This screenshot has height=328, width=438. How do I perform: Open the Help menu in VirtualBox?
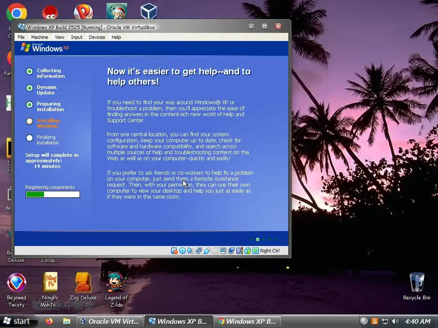pos(116,37)
